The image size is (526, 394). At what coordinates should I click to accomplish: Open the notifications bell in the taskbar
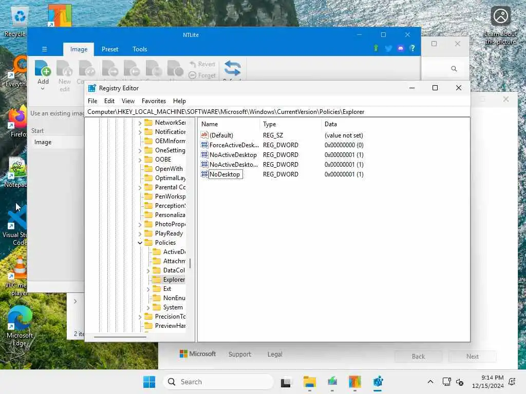coord(512,382)
